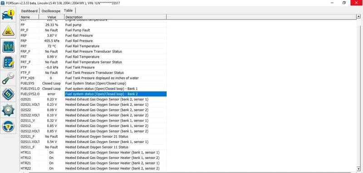Open the chip configuration programming icon
This screenshot has width=363, height=173.
click(x=8, y=94)
